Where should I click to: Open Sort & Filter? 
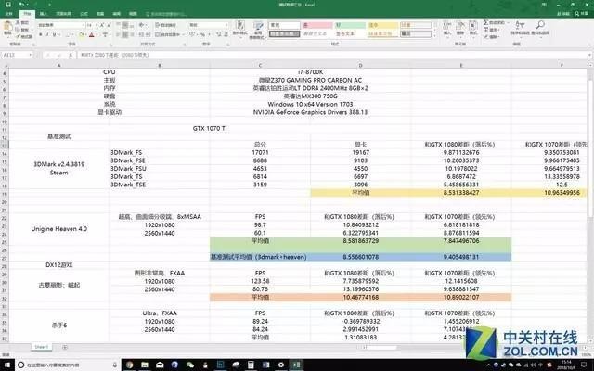[x=519, y=28]
